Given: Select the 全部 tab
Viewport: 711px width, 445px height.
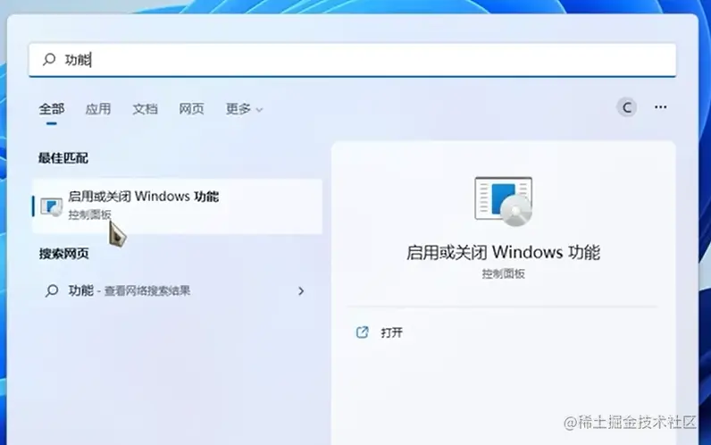Looking at the screenshot, I should [52, 109].
